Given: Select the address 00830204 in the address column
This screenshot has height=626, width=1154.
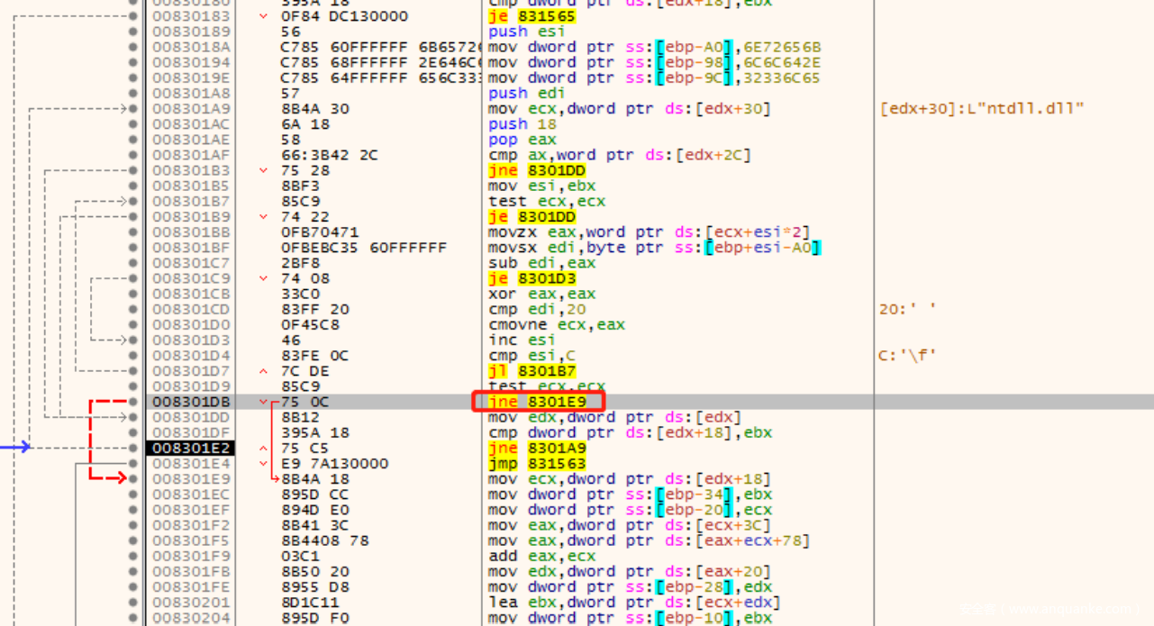Looking at the screenshot, I should [x=190, y=618].
